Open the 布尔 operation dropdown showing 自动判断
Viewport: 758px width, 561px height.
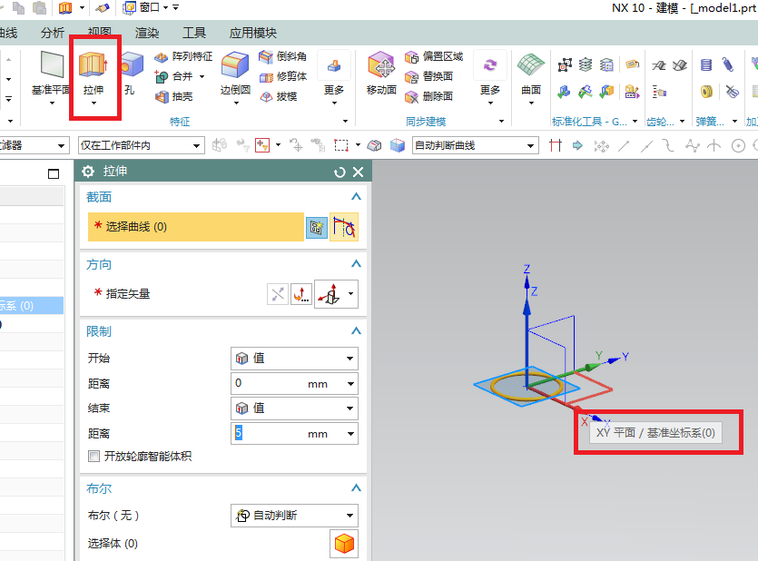(294, 515)
